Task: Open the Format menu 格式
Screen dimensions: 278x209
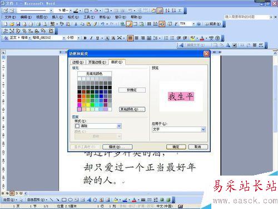Action: 73,17
